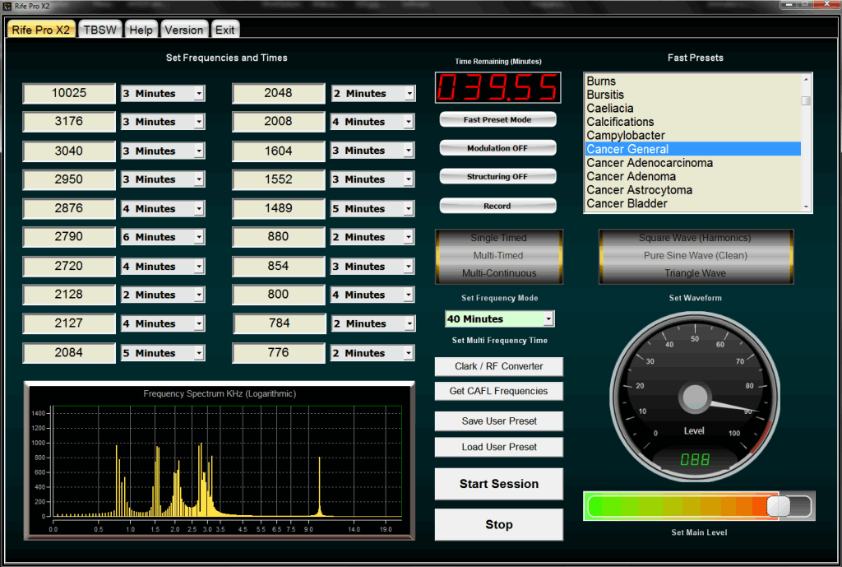This screenshot has width=842, height=567.
Task: Click the Stop button
Action: pos(499,524)
